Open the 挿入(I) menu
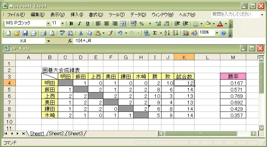This screenshot has height=147, width=267. [x=77, y=15]
